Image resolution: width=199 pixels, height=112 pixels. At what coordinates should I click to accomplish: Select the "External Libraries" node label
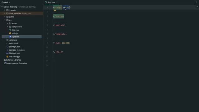tap(13, 60)
